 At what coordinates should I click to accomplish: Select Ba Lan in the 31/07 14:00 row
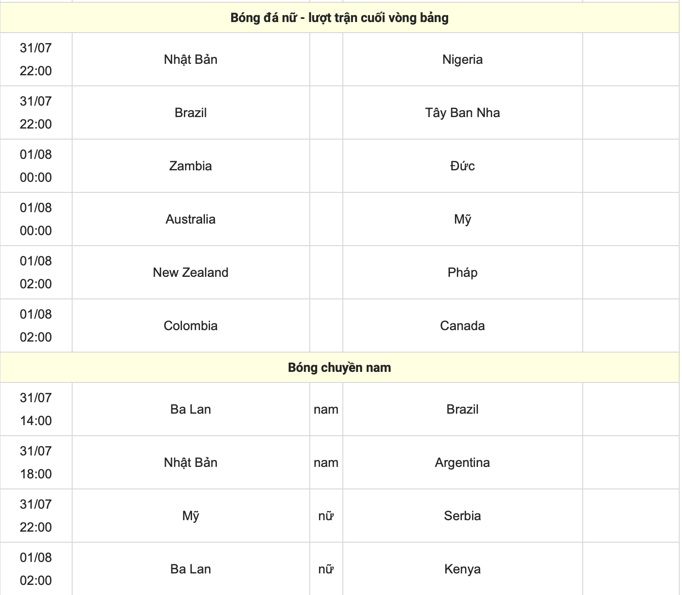(191, 409)
